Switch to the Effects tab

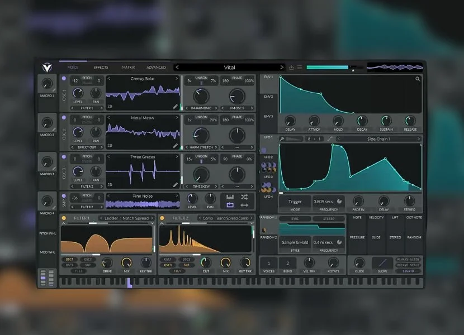point(101,68)
